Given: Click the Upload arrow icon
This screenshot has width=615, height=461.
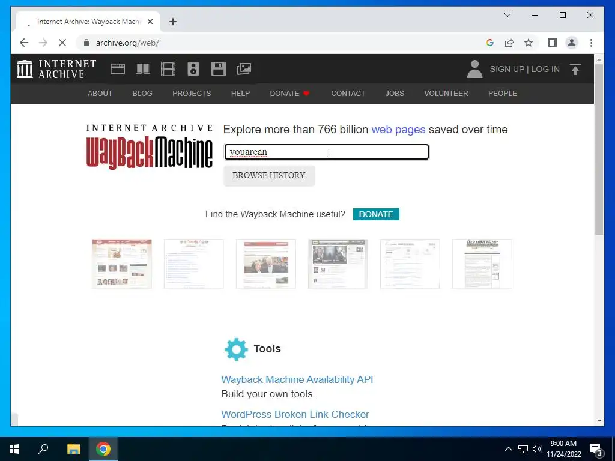Looking at the screenshot, I should click(575, 69).
